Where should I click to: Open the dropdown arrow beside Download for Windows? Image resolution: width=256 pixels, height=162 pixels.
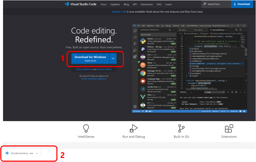point(113,58)
